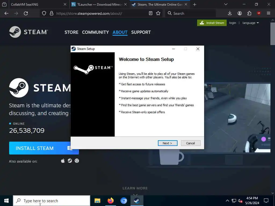
Task: Open a new browser tab
Action: [194, 5]
